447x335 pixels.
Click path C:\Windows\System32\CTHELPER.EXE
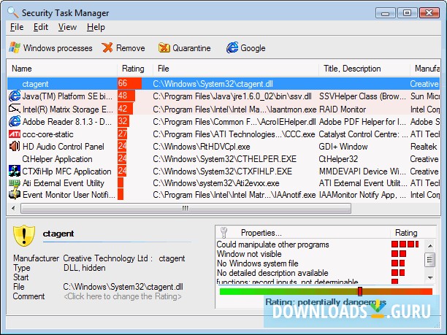(x=225, y=158)
